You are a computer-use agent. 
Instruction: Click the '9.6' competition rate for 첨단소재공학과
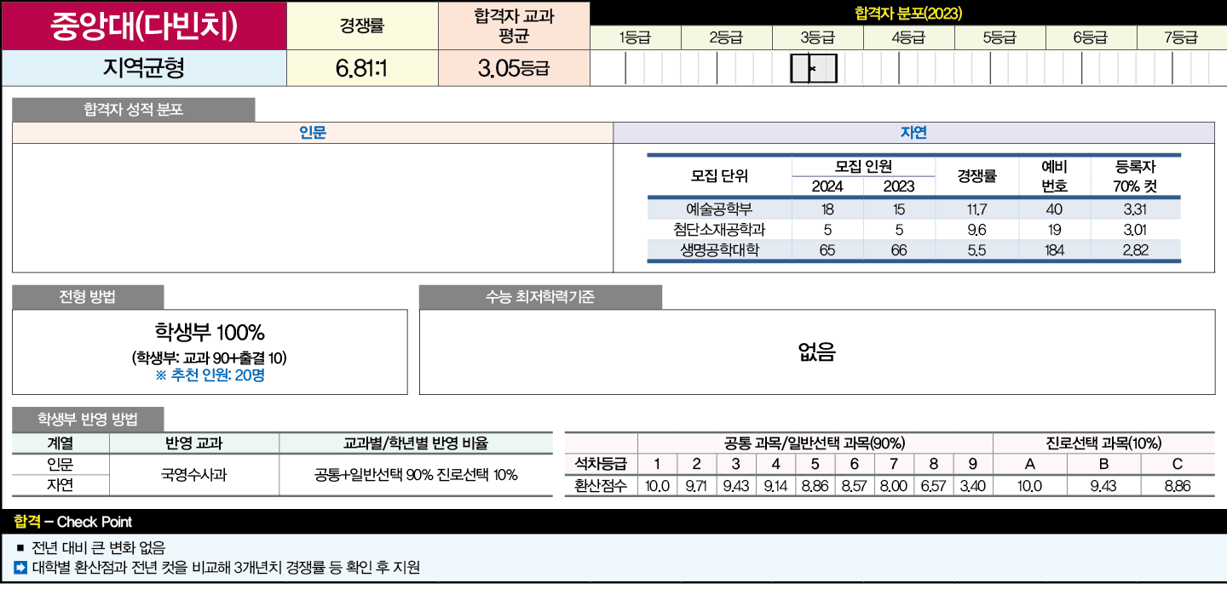[976, 229]
